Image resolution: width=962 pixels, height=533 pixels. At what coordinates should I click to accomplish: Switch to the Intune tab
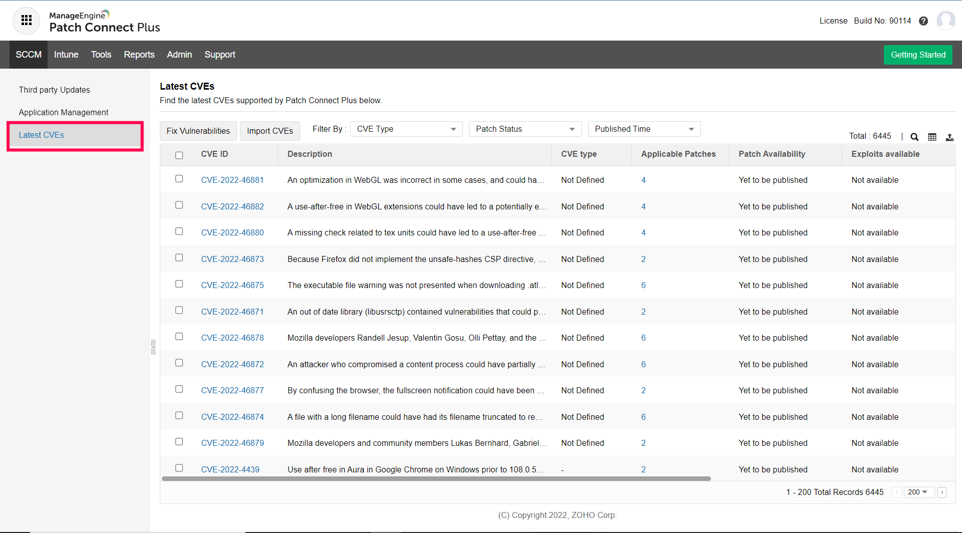(66, 55)
